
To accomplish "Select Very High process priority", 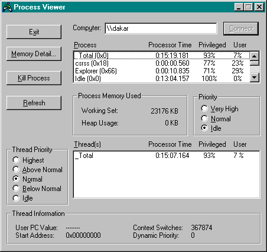I will coord(204,108).
